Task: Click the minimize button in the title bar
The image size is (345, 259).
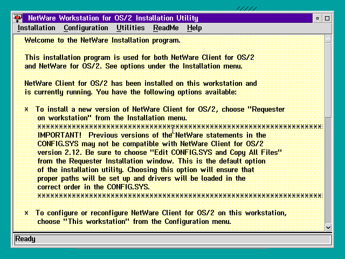Action: pyautogui.click(x=319, y=18)
